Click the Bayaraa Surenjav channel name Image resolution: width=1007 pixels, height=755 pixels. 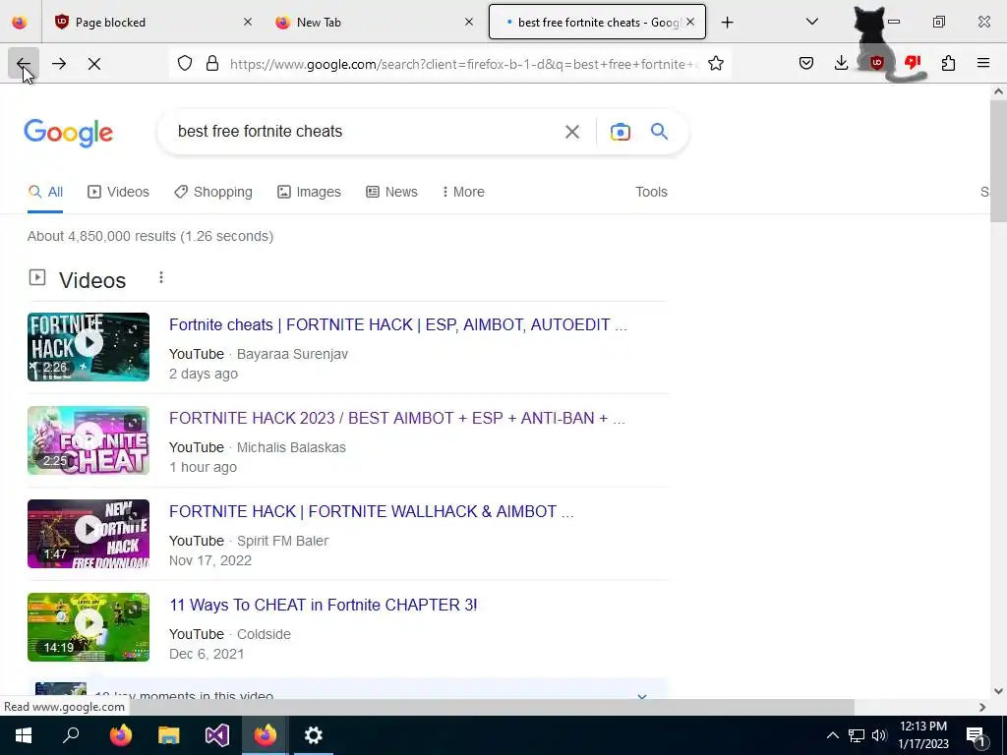coord(292,354)
